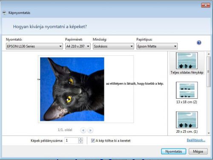This screenshot has height=160, width=213.
Task: Click the printer icon in title bar
Action: click(x=5, y=13)
